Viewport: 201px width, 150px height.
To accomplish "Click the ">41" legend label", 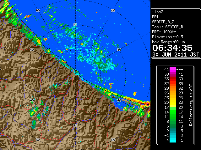I will pyautogui.click(x=166, y=69).
